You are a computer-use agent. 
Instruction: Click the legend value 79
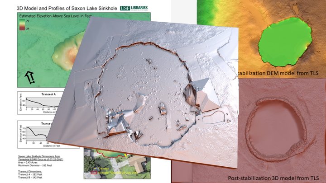(28, 21)
